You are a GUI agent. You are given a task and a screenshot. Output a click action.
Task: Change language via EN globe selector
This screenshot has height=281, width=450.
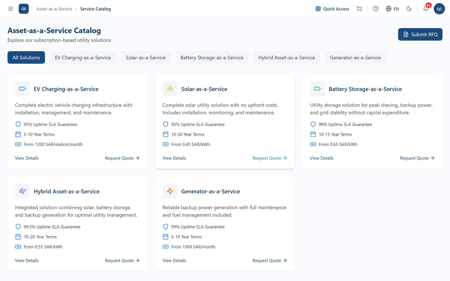tap(392, 9)
